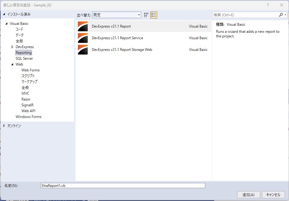Click the name field containing XtraReport1.vb
Screen dimensions: 289x201
123,186
